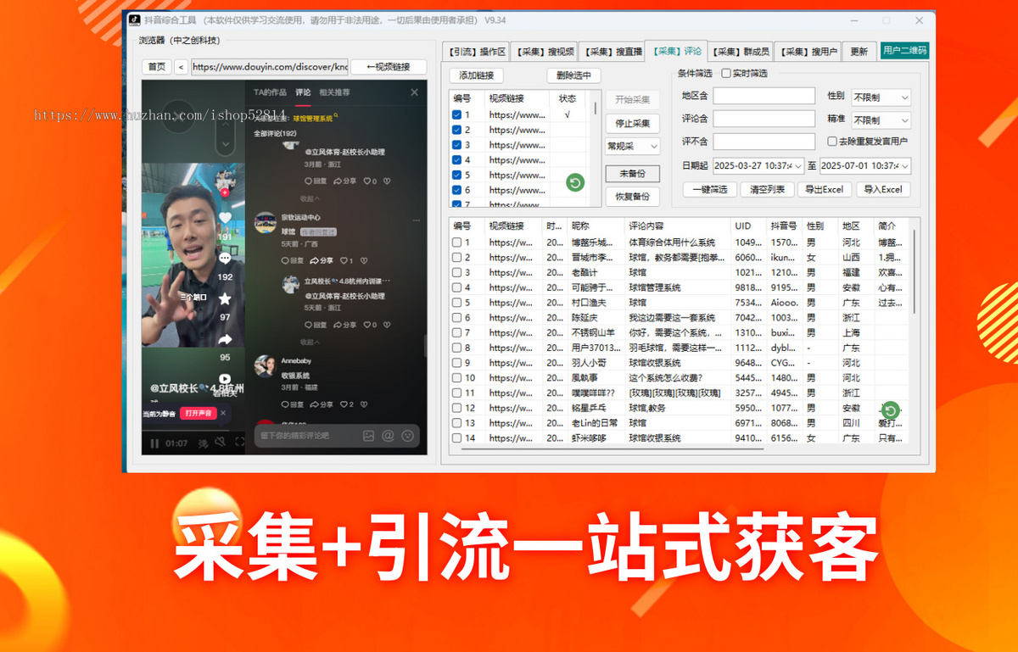Uncheck link row 1 checkbox
Image resolution: width=1018 pixels, height=652 pixels.
[x=457, y=114]
